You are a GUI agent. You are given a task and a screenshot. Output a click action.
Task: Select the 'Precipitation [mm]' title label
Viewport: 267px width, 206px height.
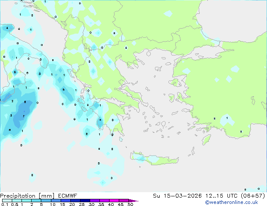[x=27, y=196]
